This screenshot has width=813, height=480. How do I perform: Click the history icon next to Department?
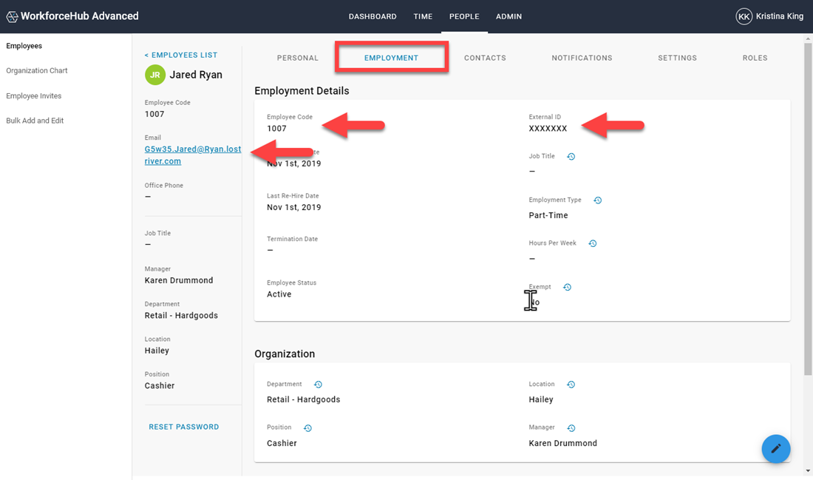pyautogui.click(x=318, y=384)
